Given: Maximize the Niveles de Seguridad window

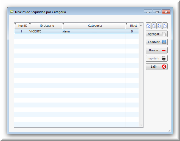Looking at the screenshot, I should (157, 12).
